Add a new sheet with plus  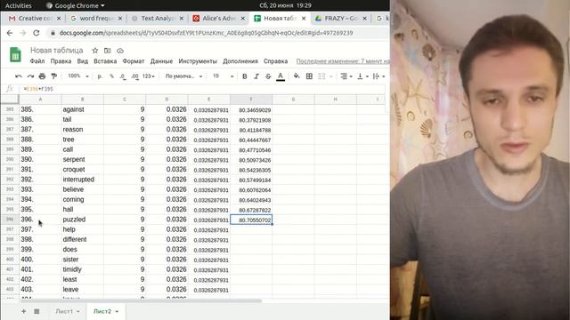click(24, 311)
